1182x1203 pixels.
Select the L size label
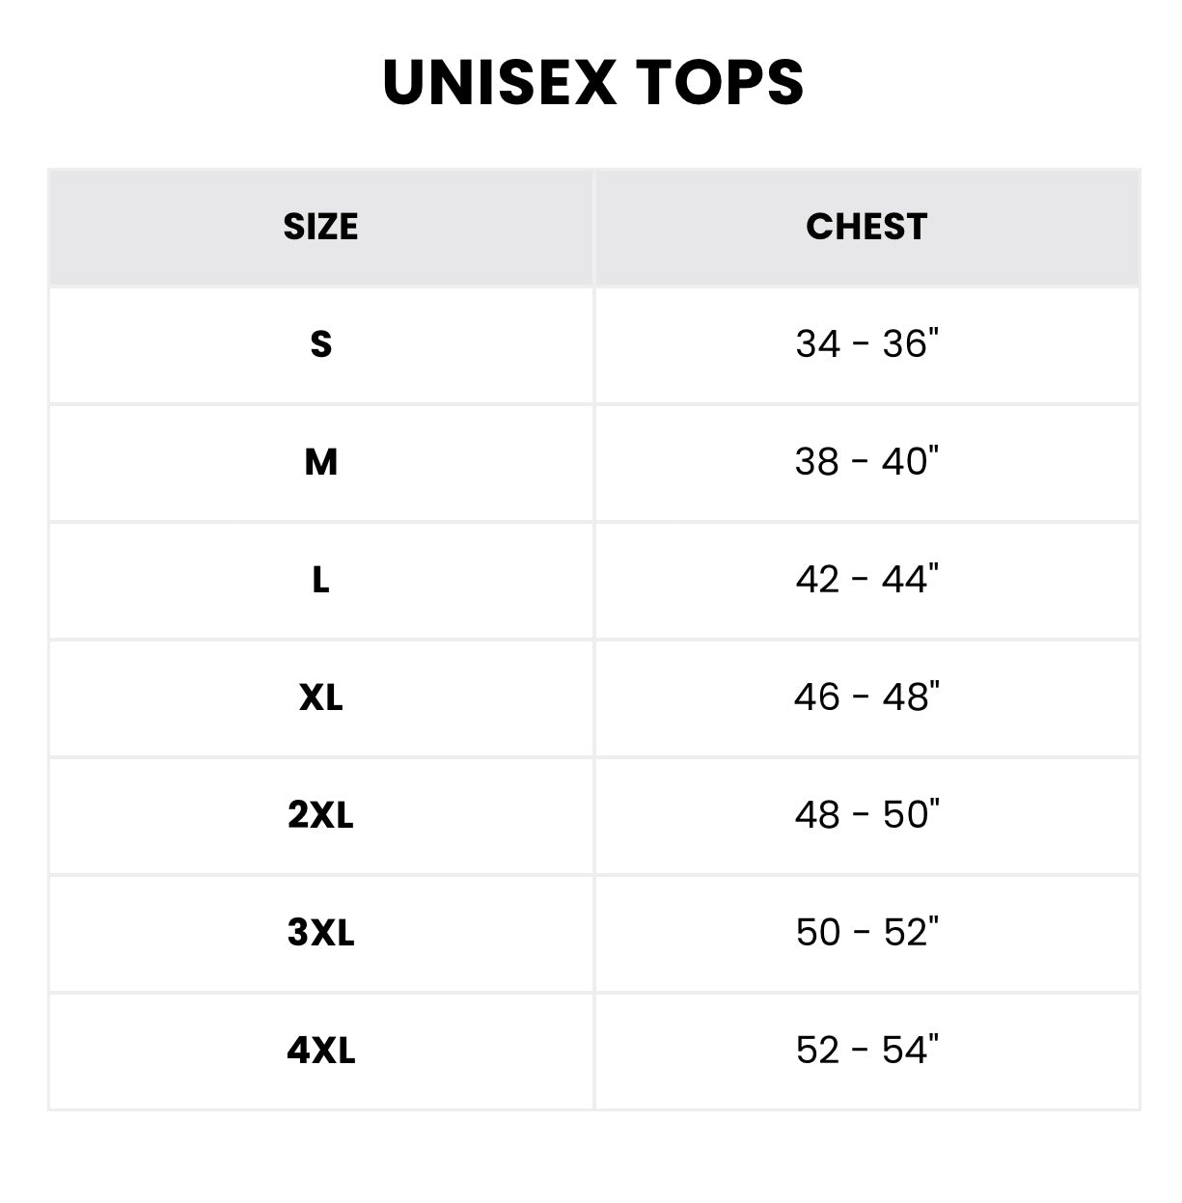point(321,580)
